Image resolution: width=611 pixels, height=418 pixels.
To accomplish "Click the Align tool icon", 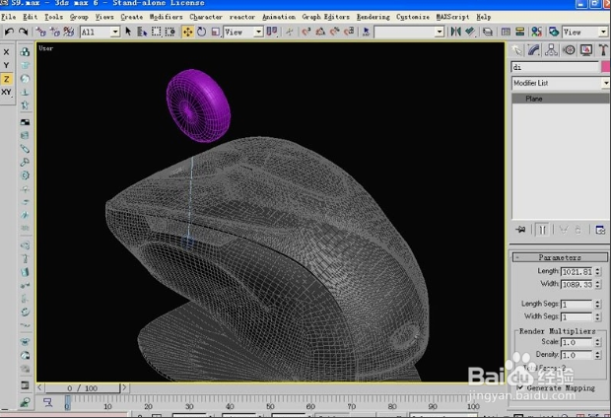I will 470,32.
